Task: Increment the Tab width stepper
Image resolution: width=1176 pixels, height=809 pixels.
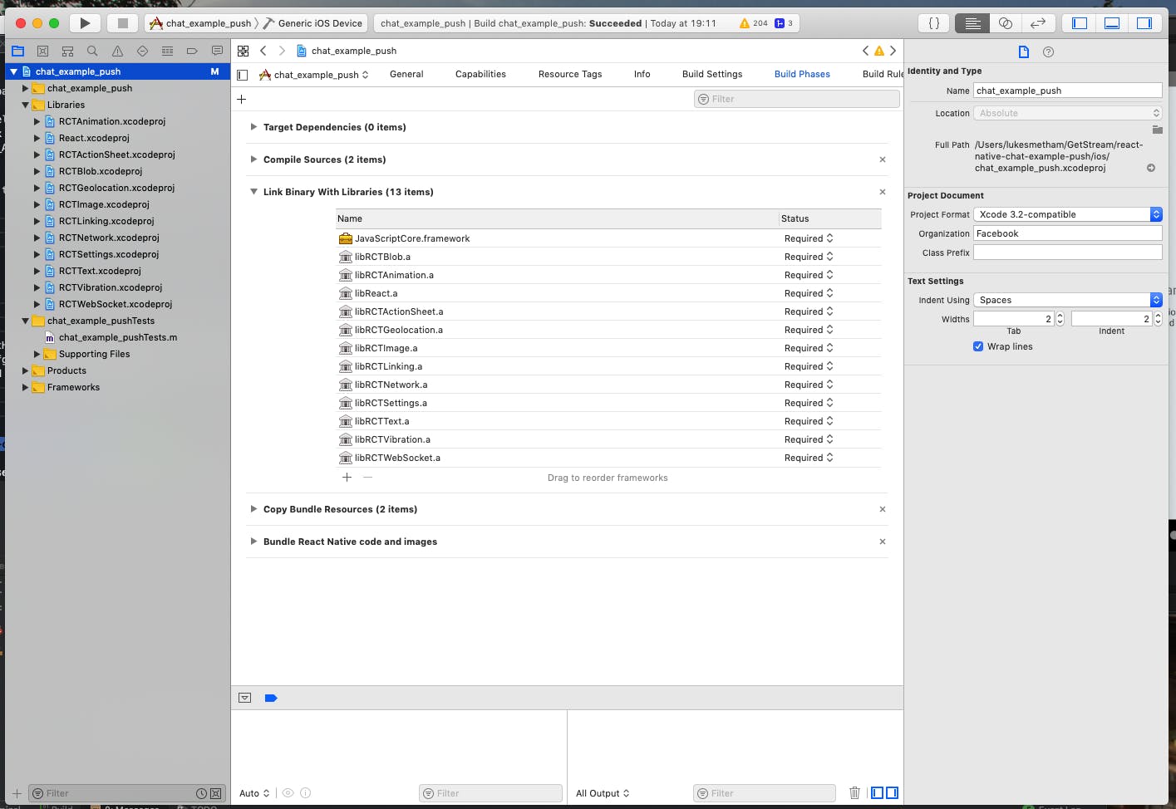Action: (1060, 316)
